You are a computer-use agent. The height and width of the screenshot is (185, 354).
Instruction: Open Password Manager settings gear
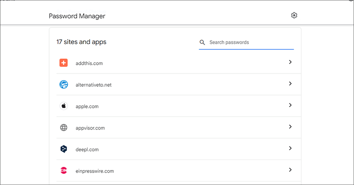294,15
